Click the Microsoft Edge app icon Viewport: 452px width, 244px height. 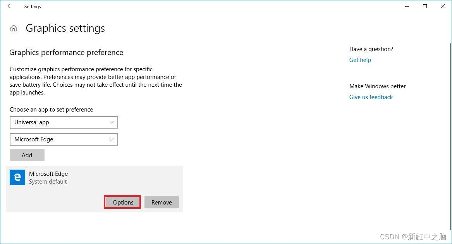tap(17, 177)
